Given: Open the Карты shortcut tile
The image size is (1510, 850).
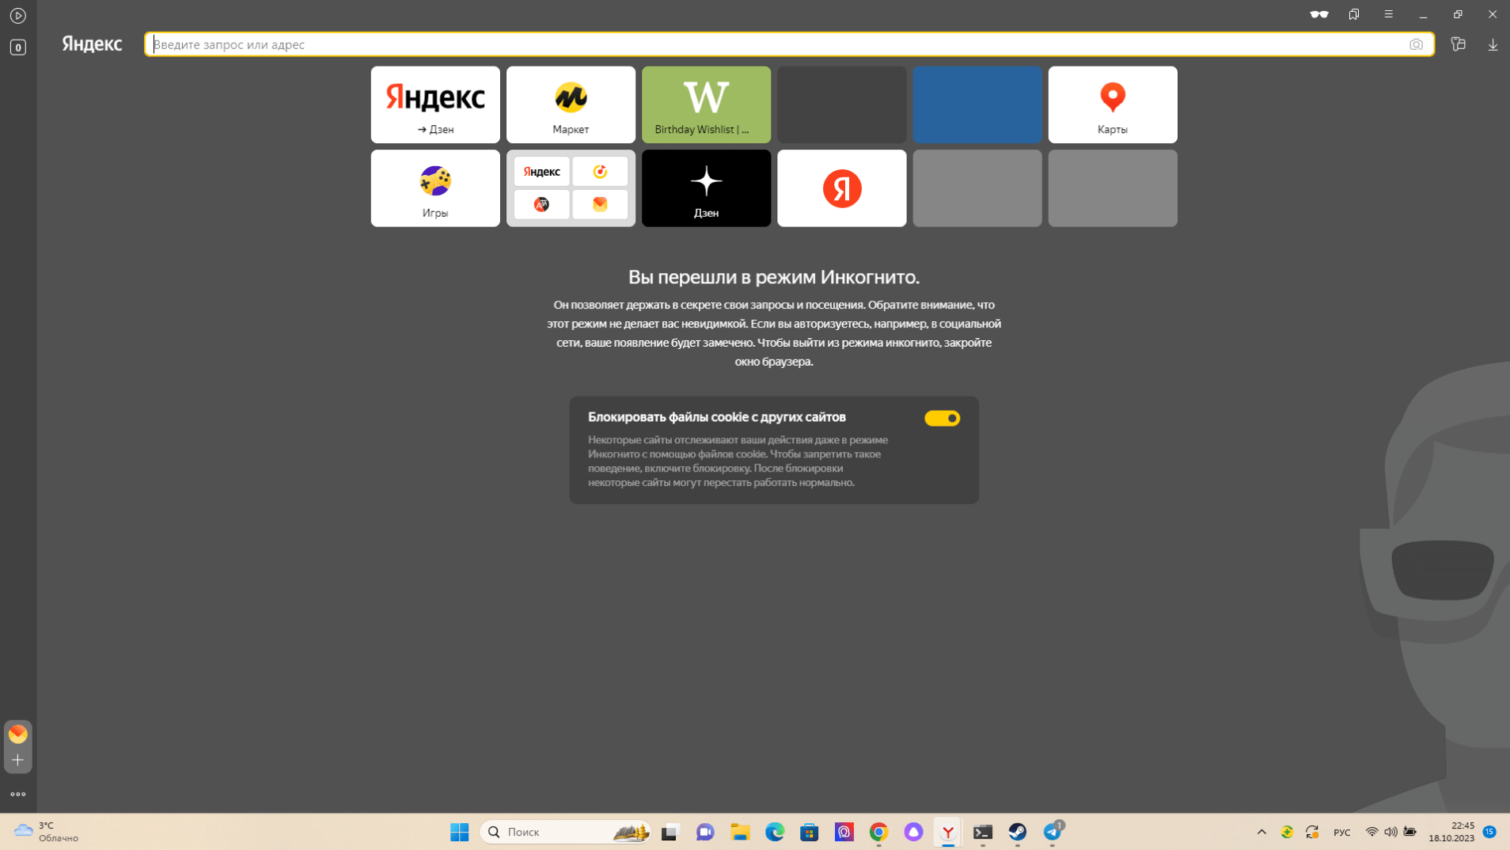Looking at the screenshot, I should point(1112,104).
